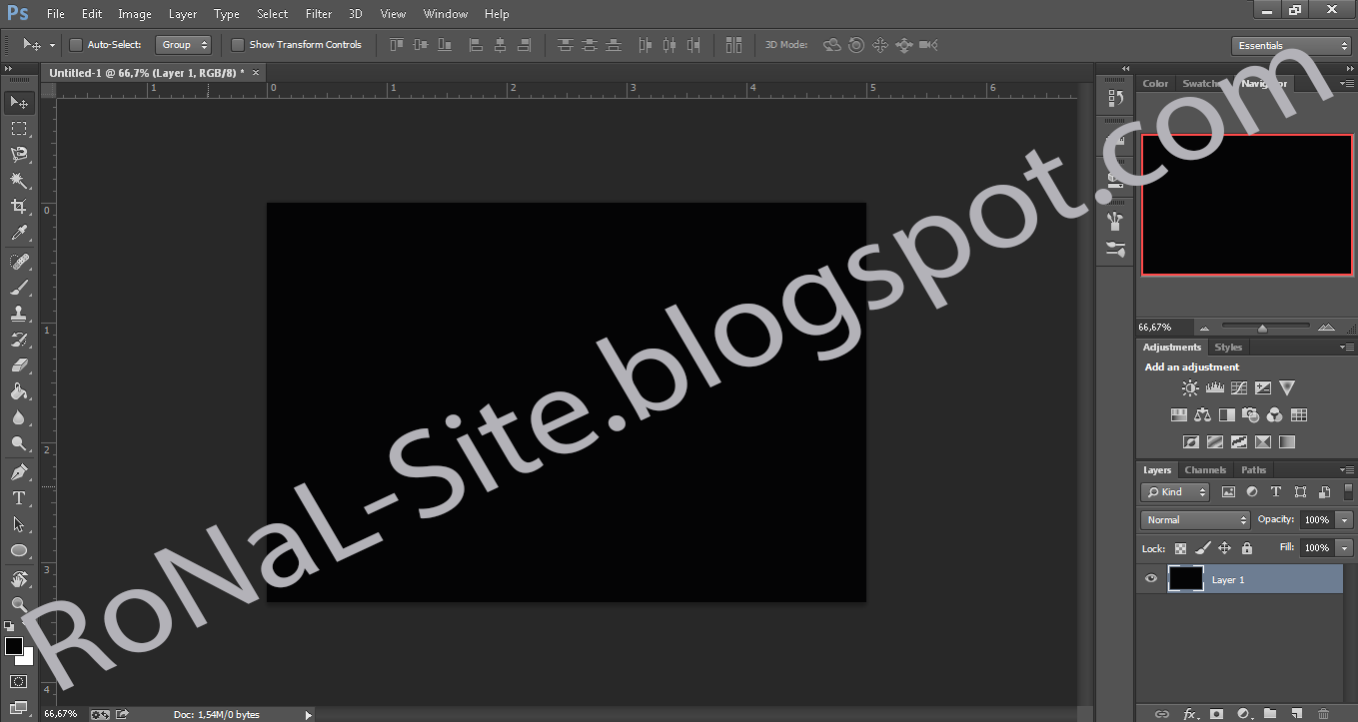Open the Layers panel flyout menu
This screenshot has width=1358, height=722.
[1345, 469]
